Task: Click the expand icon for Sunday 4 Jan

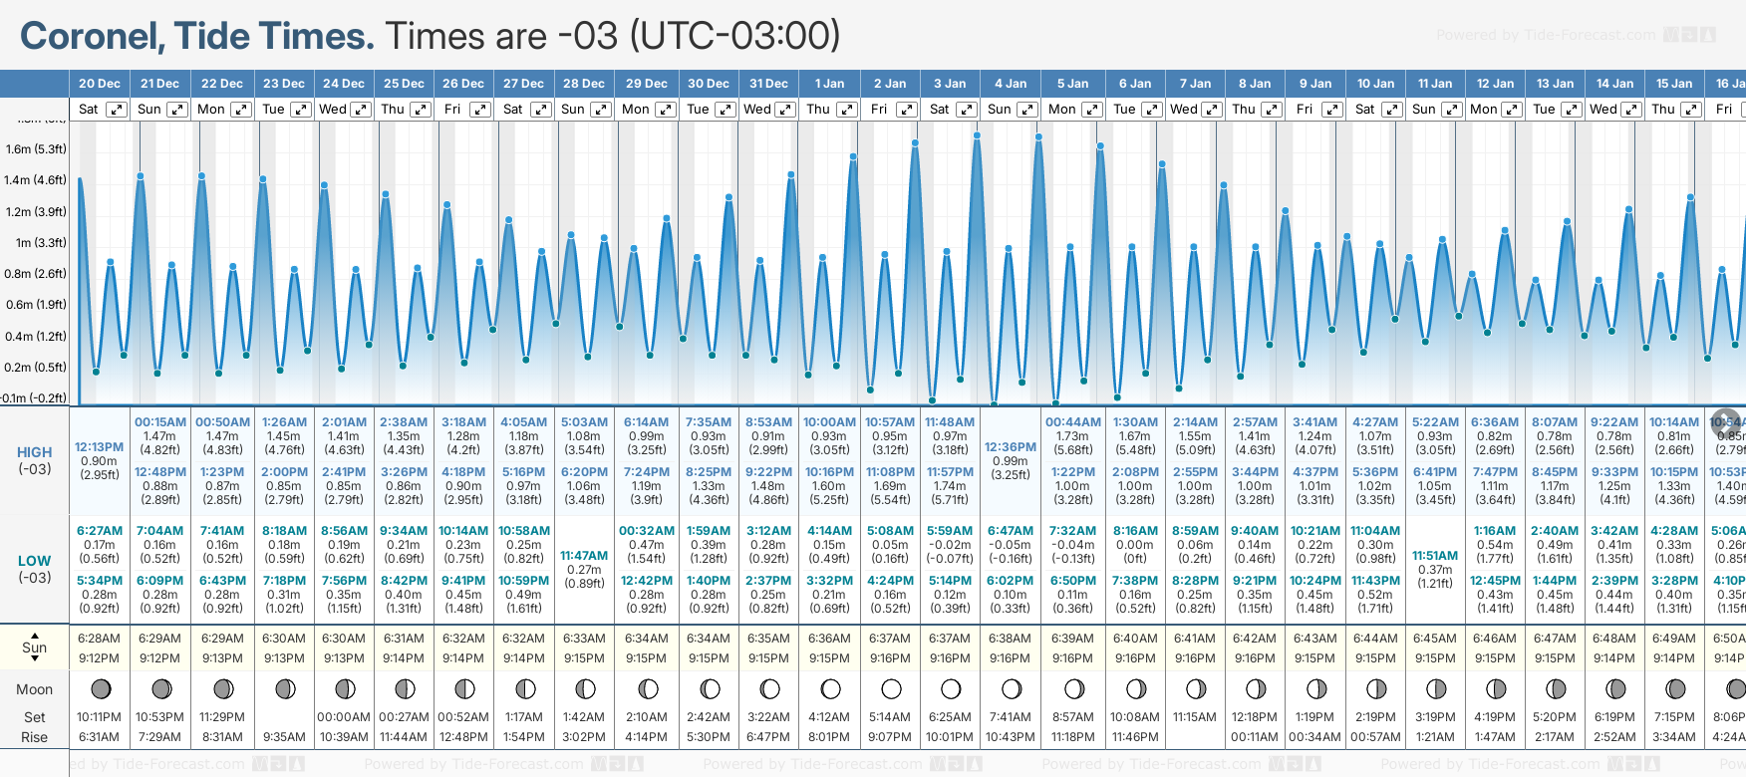Action: point(1026,110)
